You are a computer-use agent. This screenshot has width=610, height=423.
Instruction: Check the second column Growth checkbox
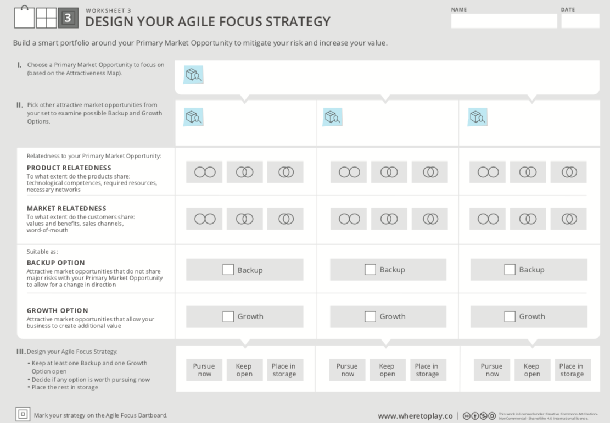click(x=370, y=316)
